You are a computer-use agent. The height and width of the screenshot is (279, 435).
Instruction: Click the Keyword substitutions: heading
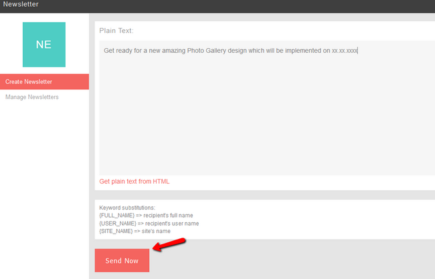(127, 208)
